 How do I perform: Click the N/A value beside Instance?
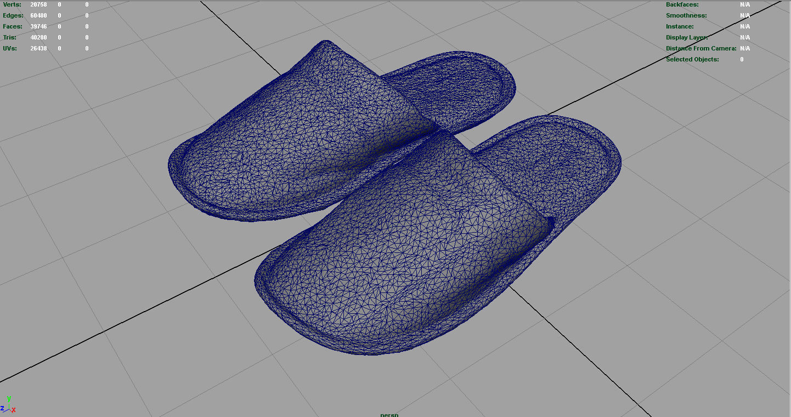745,26
